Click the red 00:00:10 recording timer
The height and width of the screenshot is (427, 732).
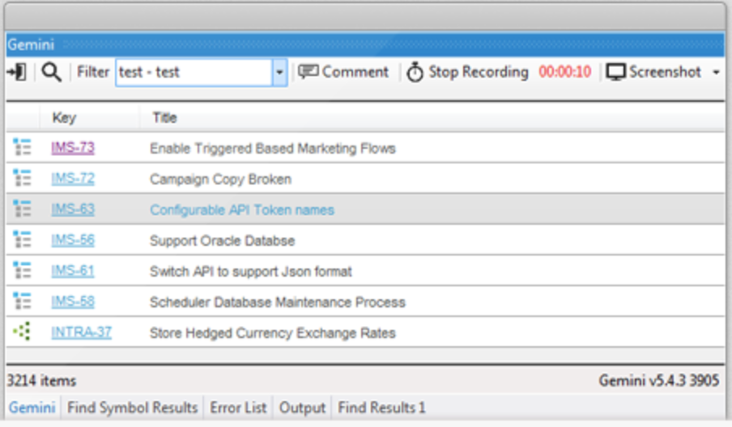pyautogui.click(x=565, y=72)
